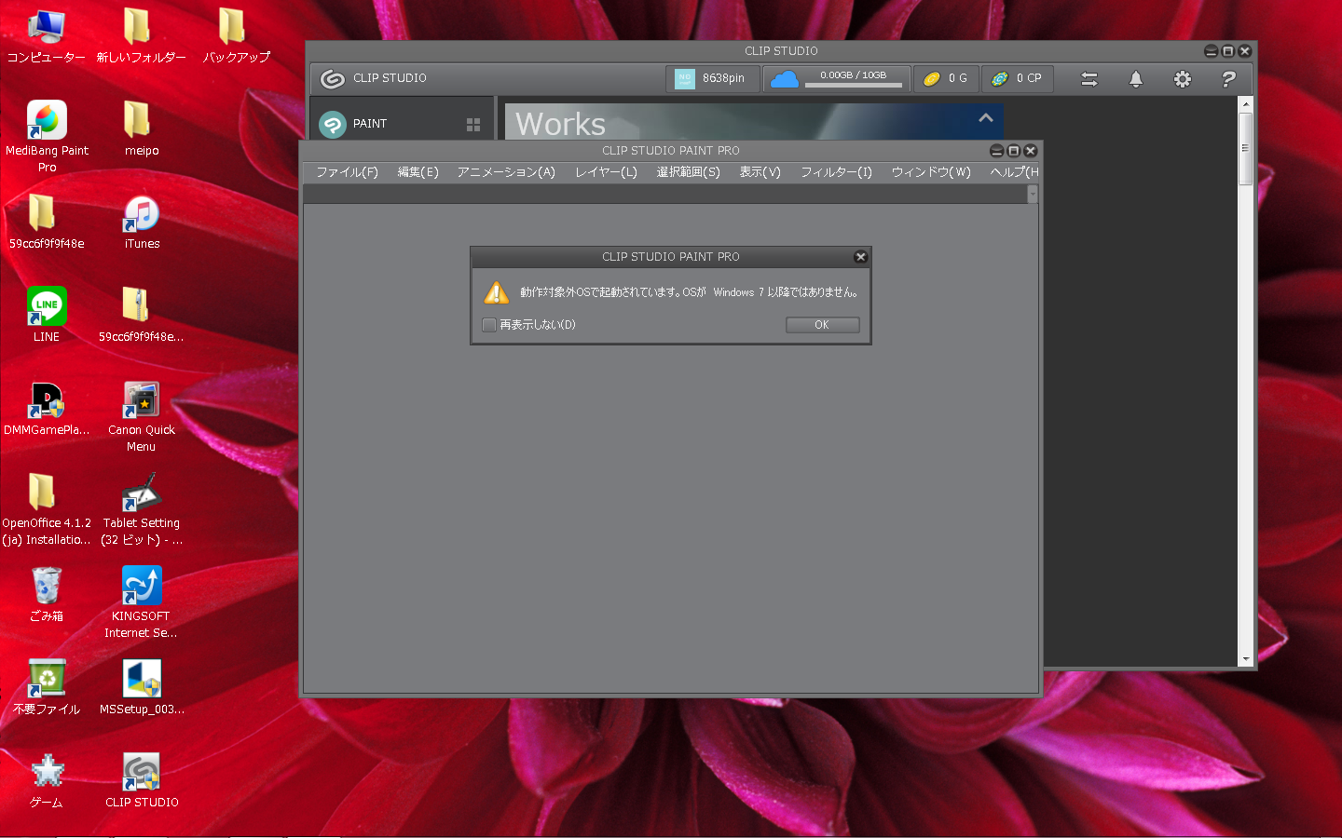The height and width of the screenshot is (838, 1342).
Task: Open the 8638pin account profile
Action: point(713,79)
